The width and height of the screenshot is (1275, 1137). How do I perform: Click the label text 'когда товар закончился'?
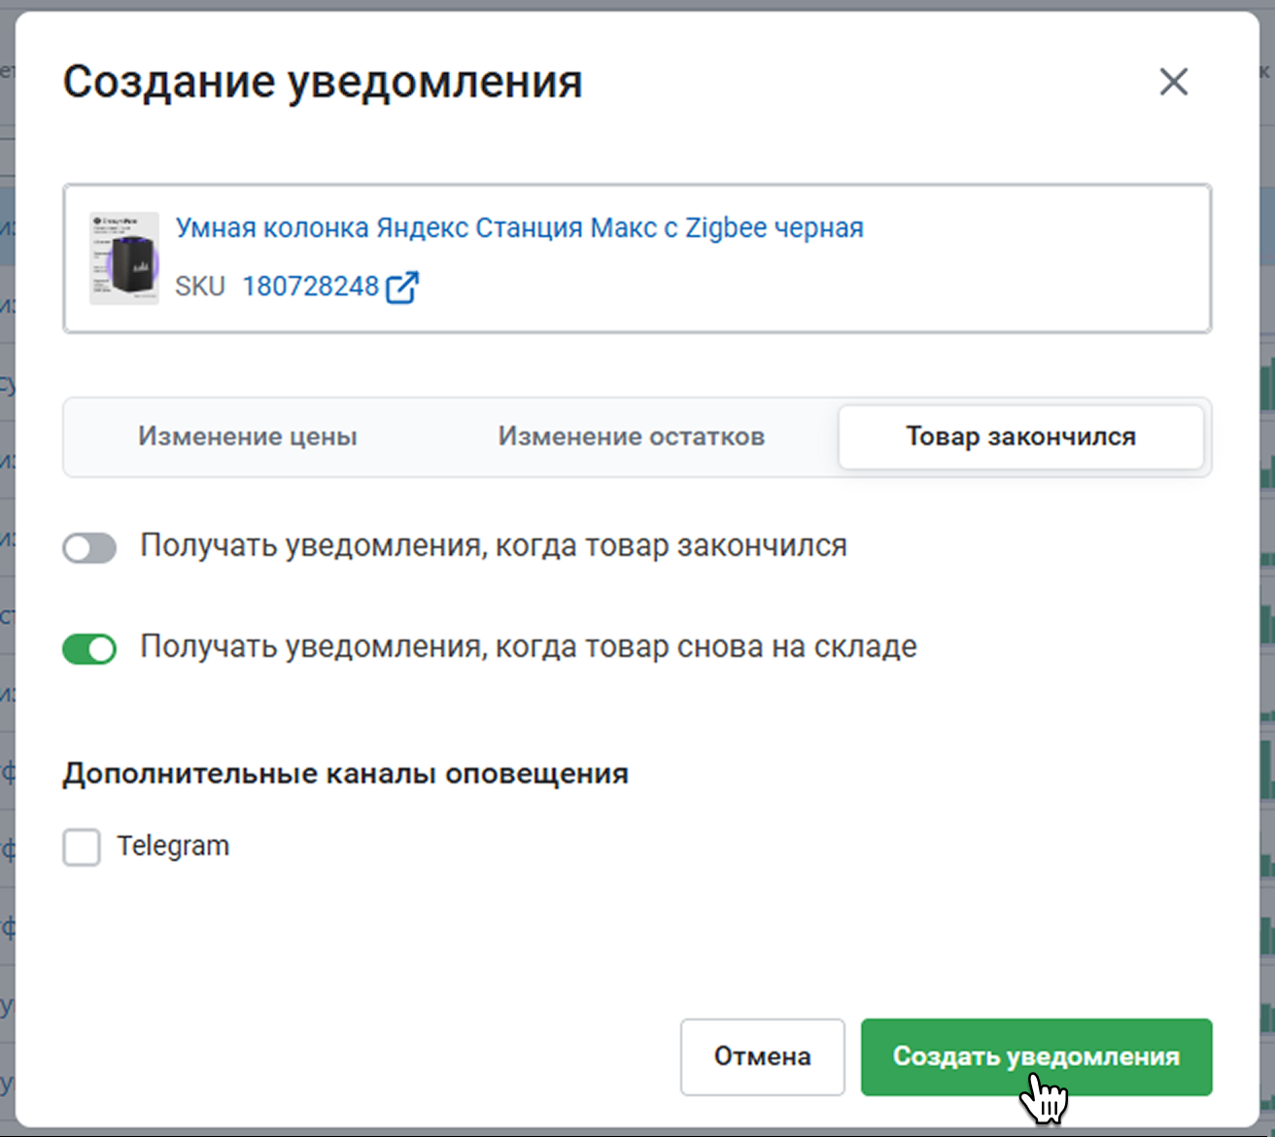coord(671,546)
